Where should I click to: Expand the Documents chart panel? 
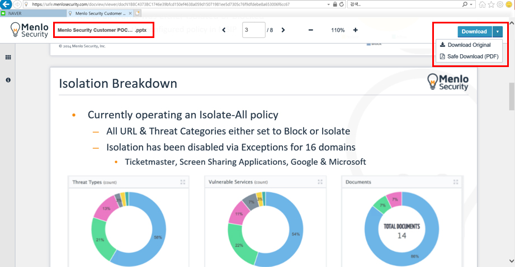click(x=456, y=182)
